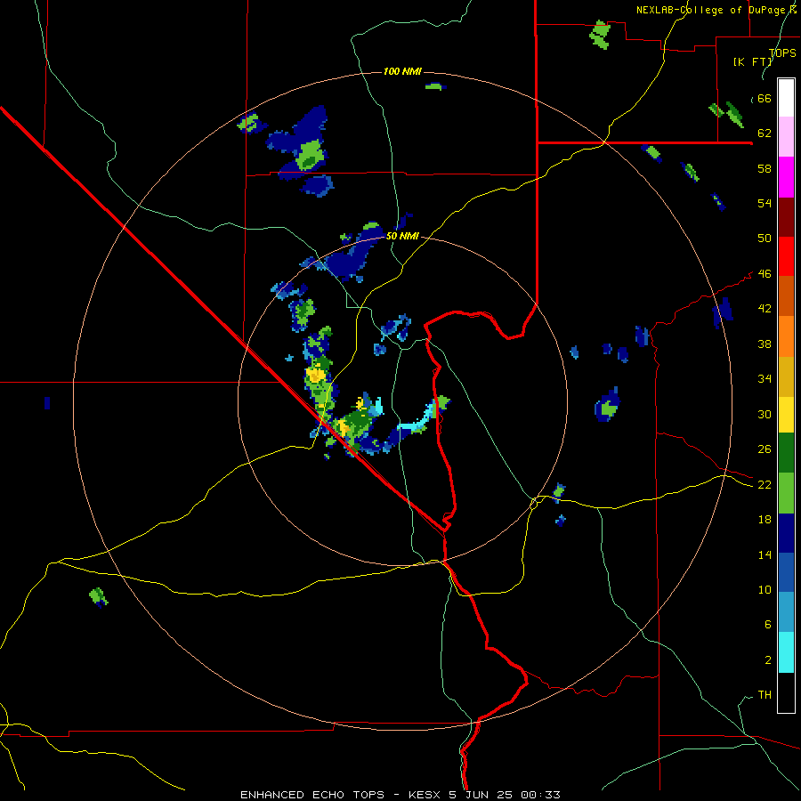
Task: Click the light pink 62 K FT legend color
Action: tap(786, 137)
